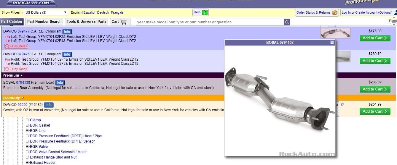Open part number 56202 link
Image resolution: width=397 pixels, height=165 pixels.
point(23,105)
